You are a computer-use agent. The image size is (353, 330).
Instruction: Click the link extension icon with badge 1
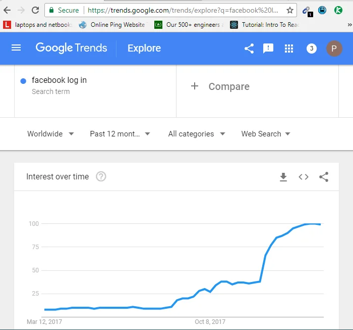(307, 11)
